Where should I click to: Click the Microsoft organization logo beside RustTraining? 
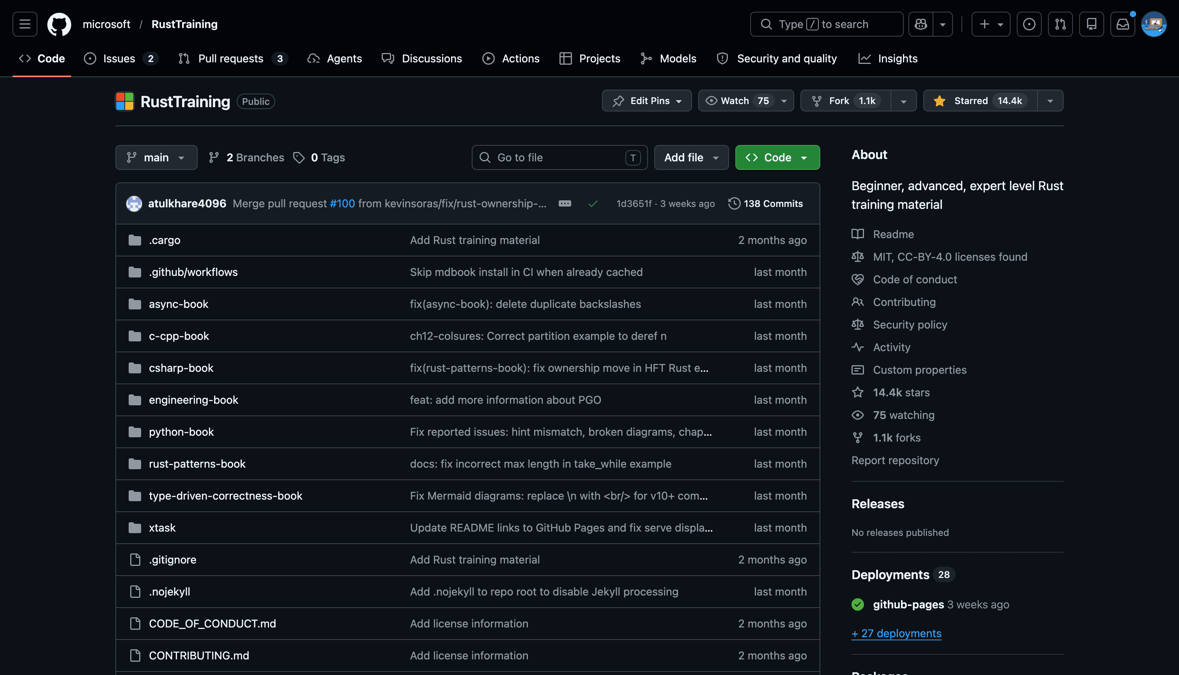124,101
